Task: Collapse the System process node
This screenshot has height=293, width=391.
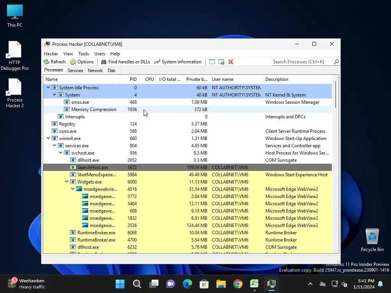Action: coord(54,95)
